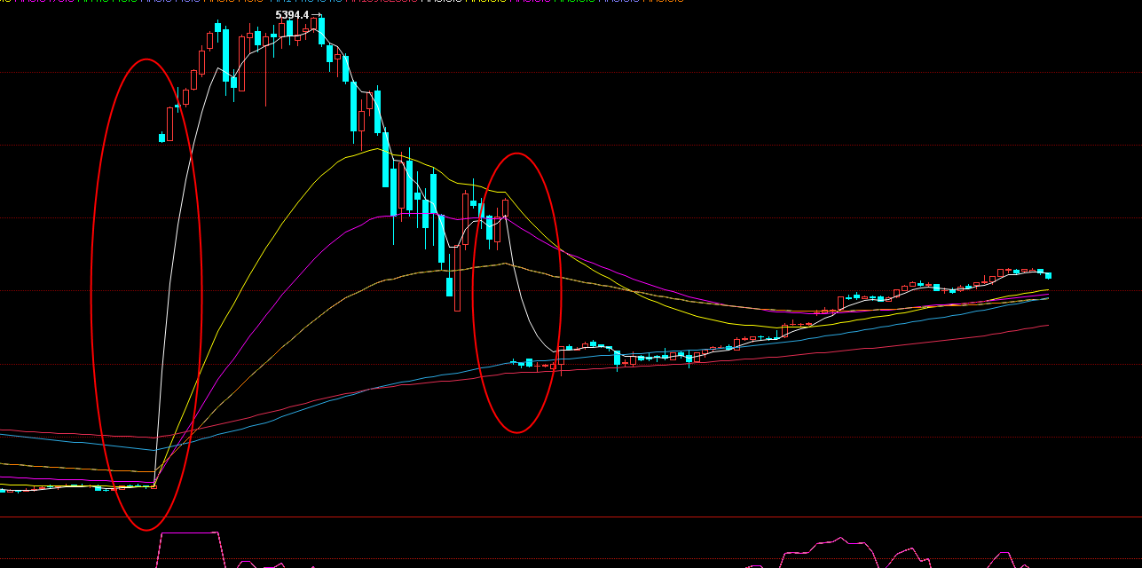Click the 5394.4 peak price label

point(292,15)
